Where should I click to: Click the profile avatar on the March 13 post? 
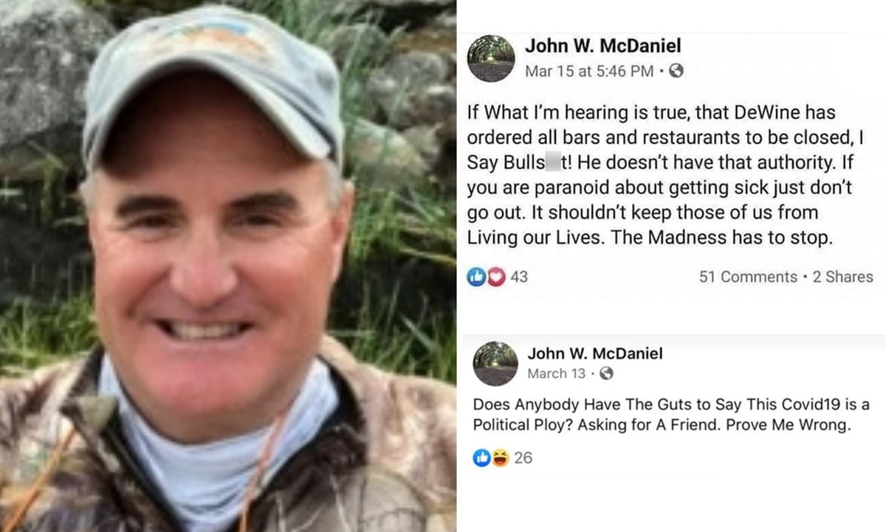point(495,363)
